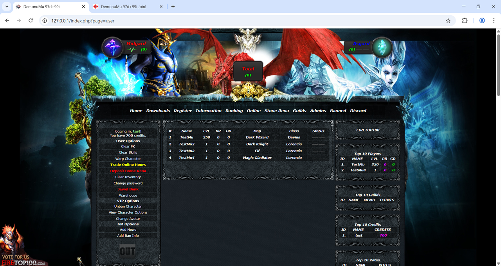The width and height of the screenshot is (501, 266).
Task: Click Clear PK user option
Action: (x=128, y=147)
